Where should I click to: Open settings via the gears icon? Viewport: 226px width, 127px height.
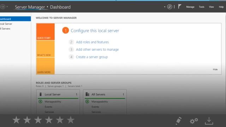tap(194, 121)
